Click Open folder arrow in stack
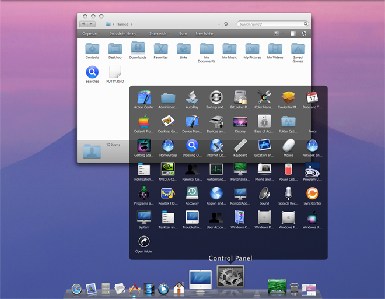 coord(144,241)
